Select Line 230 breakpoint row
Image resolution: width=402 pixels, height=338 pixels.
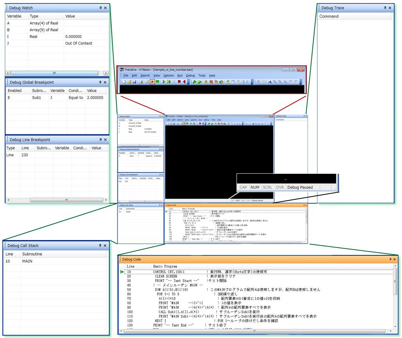click(x=57, y=155)
